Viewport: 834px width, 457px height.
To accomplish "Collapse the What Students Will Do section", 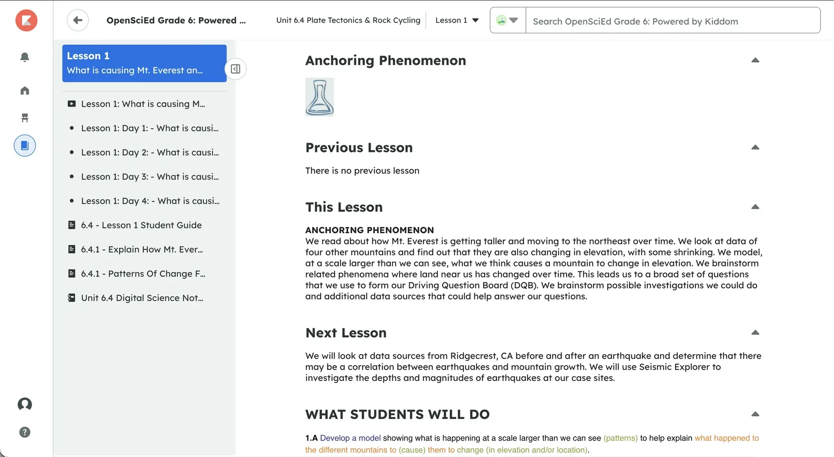I will click(755, 414).
